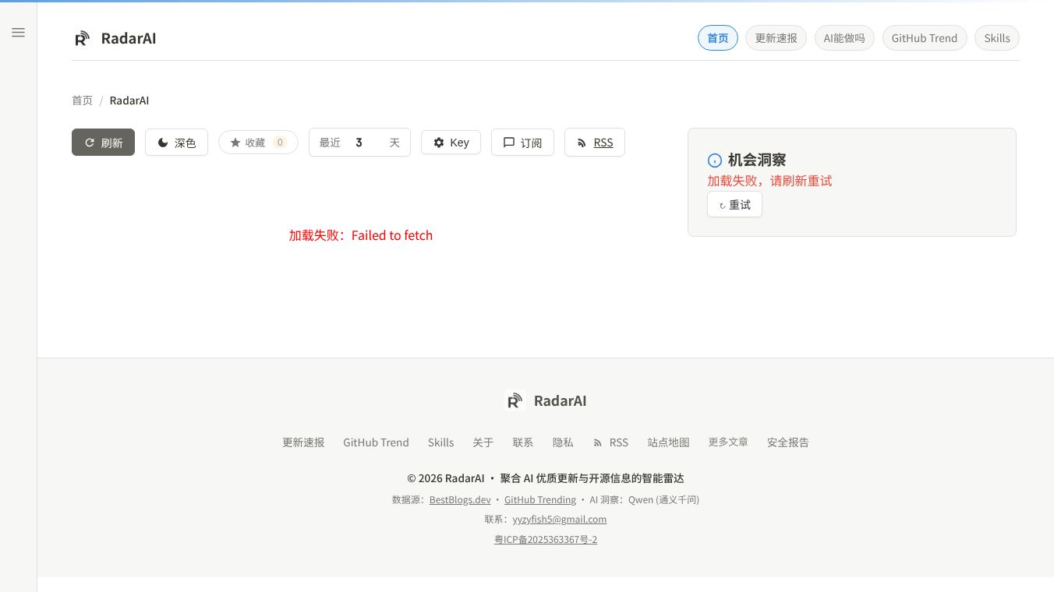
Task: Click the 机会洞察 panel heading
Action: click(x=757, y=160)
